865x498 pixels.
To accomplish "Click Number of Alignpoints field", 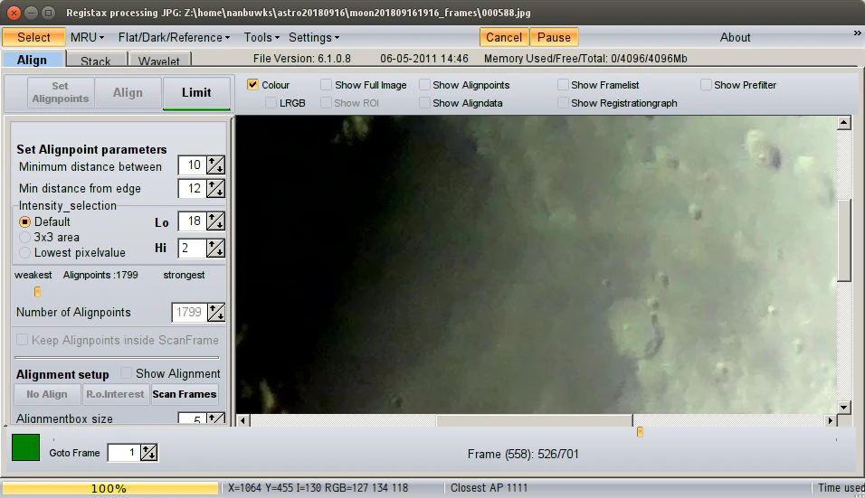I will click(189, 313).
